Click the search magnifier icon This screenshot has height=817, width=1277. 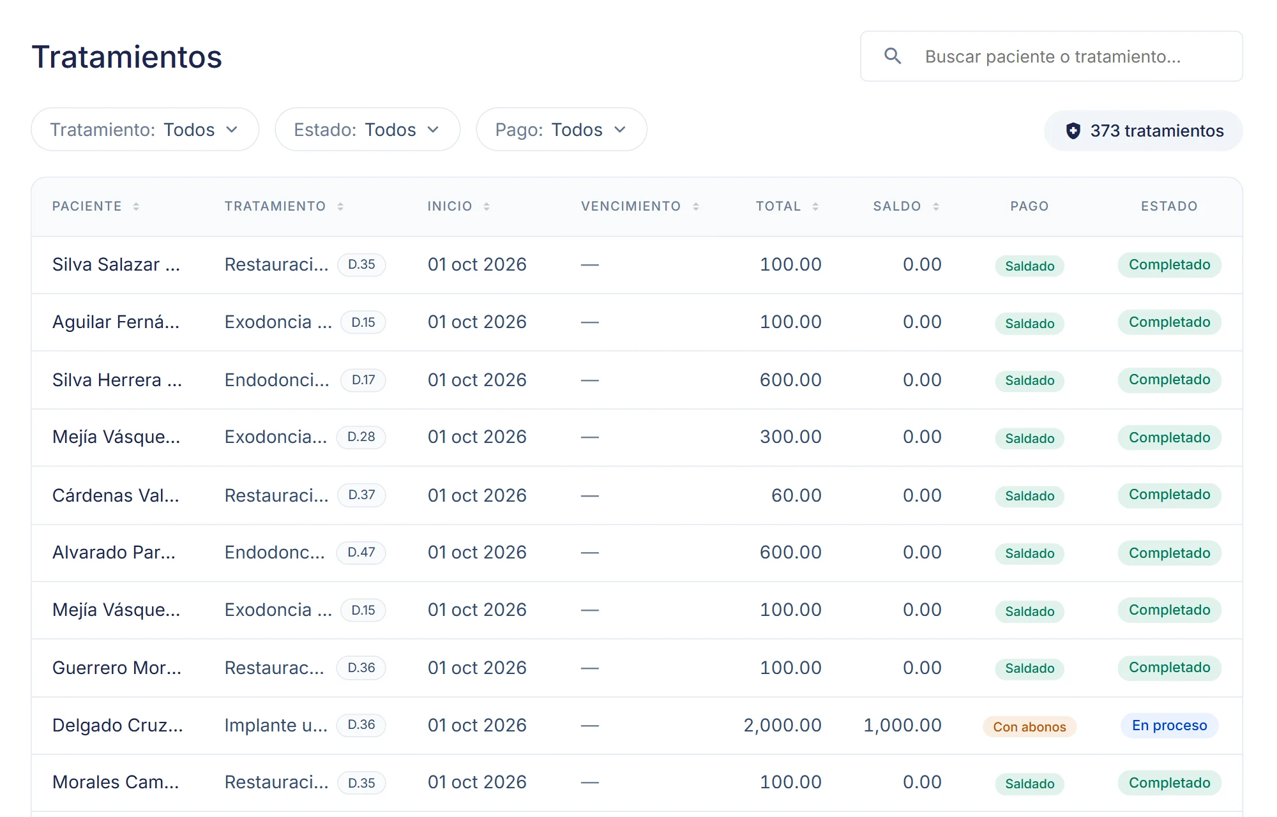[x=893, y=56]
